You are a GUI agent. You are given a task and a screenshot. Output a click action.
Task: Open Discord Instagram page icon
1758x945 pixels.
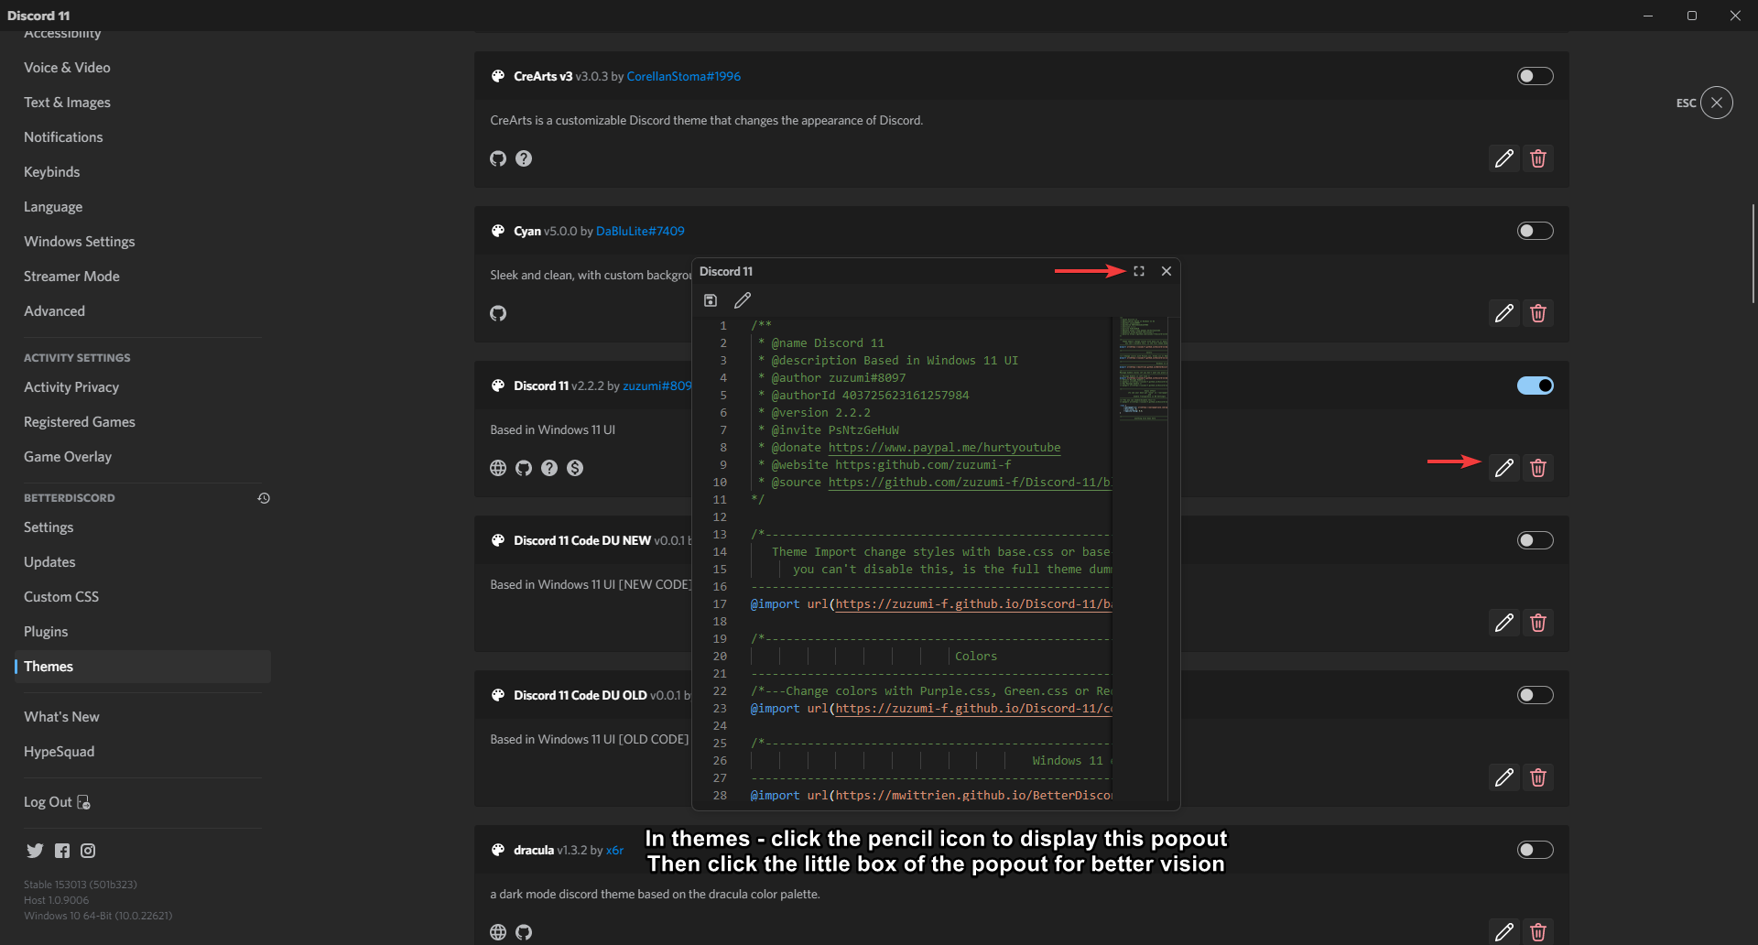tap(88, 851)
